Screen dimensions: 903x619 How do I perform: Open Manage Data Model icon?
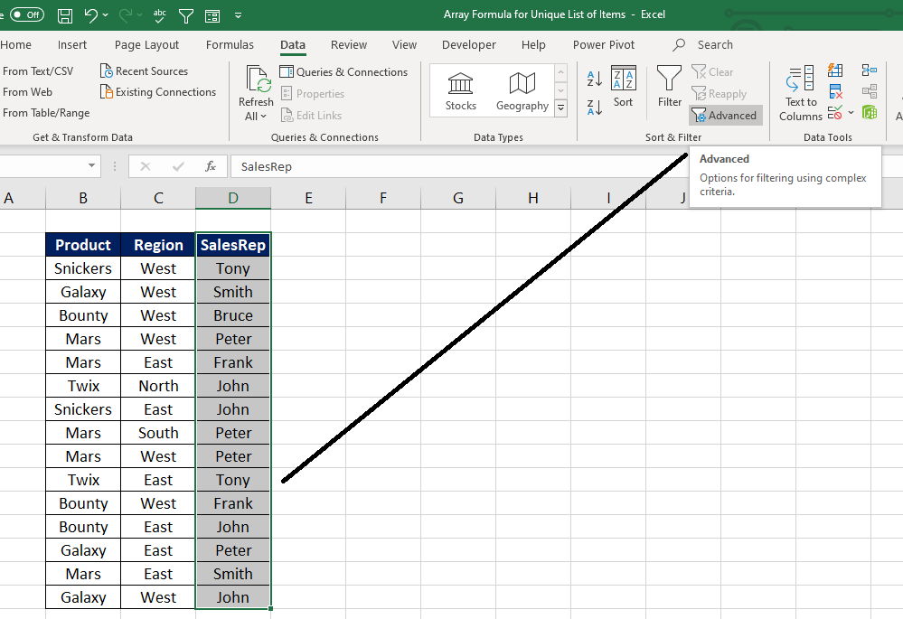point(870,113)
